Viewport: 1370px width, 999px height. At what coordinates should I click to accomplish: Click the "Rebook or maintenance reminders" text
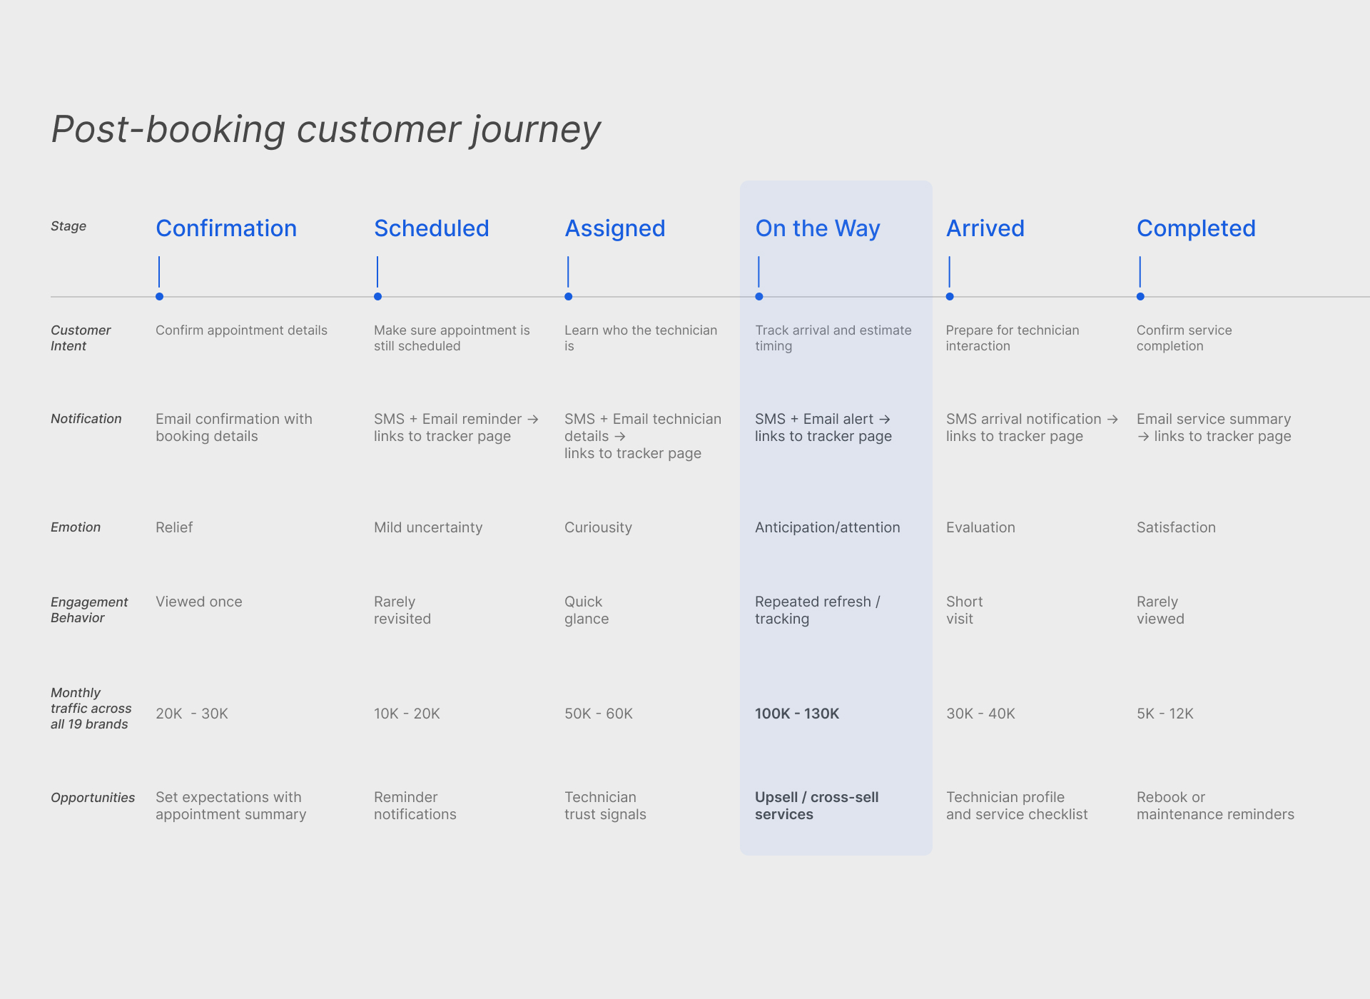[1214, 806]
